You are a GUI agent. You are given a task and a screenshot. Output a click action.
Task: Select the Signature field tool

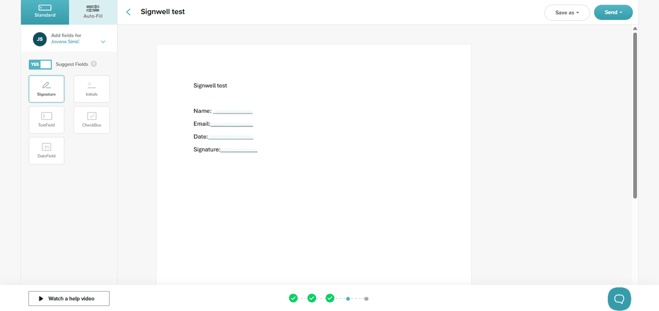click(x=47, y=89)
